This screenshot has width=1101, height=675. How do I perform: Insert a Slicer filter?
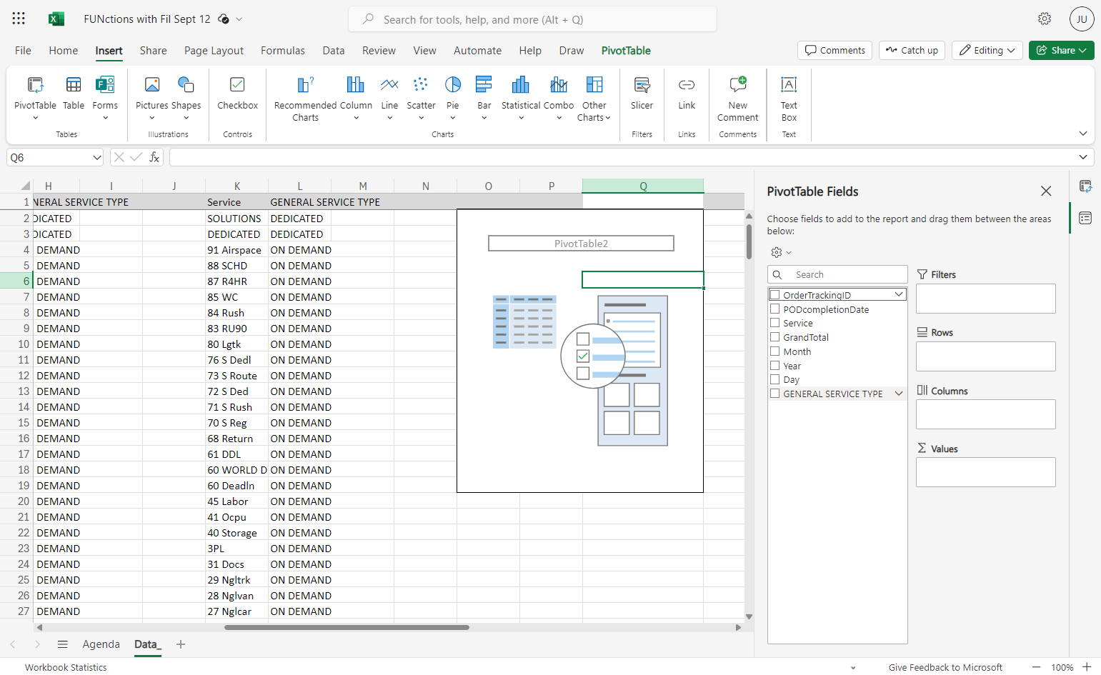[x=642, y=93]
